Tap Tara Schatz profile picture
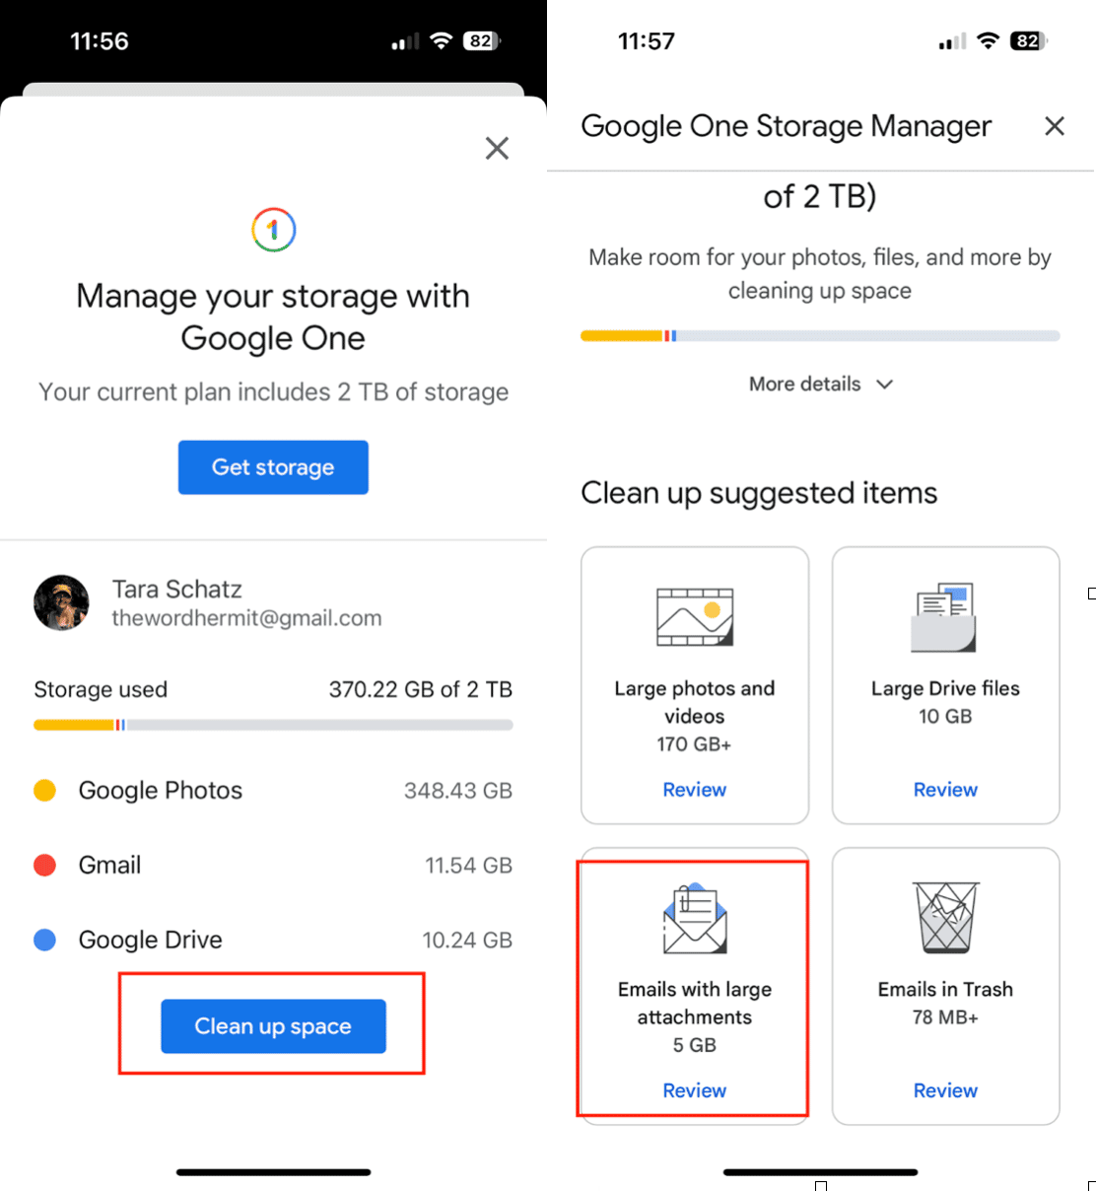Image resolution: width=1096 pixels, height=1191 pixels. pos(61,602)
